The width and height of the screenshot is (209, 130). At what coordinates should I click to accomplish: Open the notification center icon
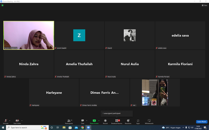[205, 128]
